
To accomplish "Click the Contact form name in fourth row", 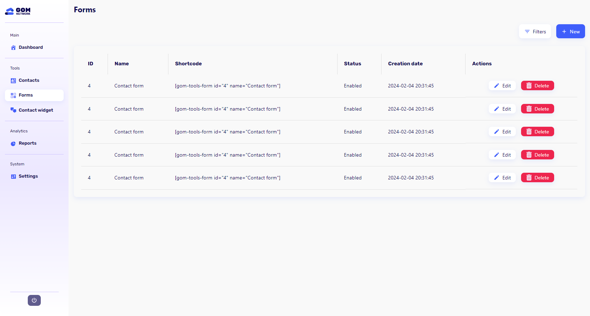I will tap(129, 155).
